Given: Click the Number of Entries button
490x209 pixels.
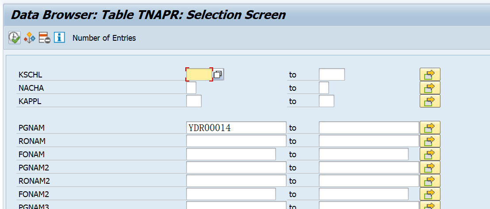Looking at the screenshot, I should pos(104,38).
